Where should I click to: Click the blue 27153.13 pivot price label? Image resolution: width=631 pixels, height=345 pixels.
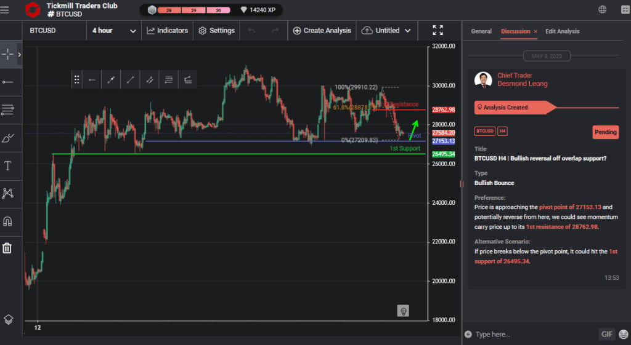[444, 141]
